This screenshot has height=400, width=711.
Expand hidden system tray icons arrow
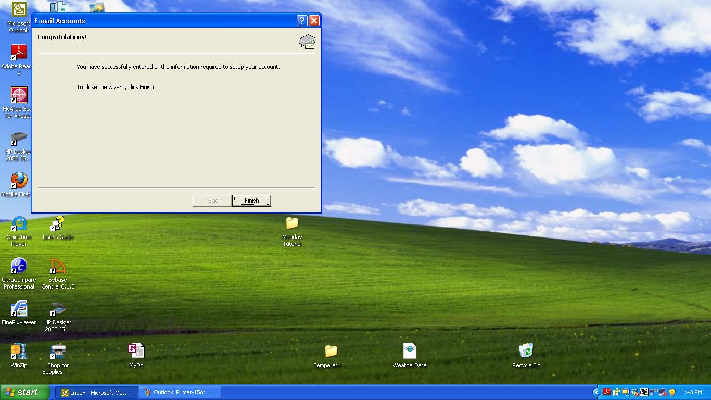[x=597, y=392]
